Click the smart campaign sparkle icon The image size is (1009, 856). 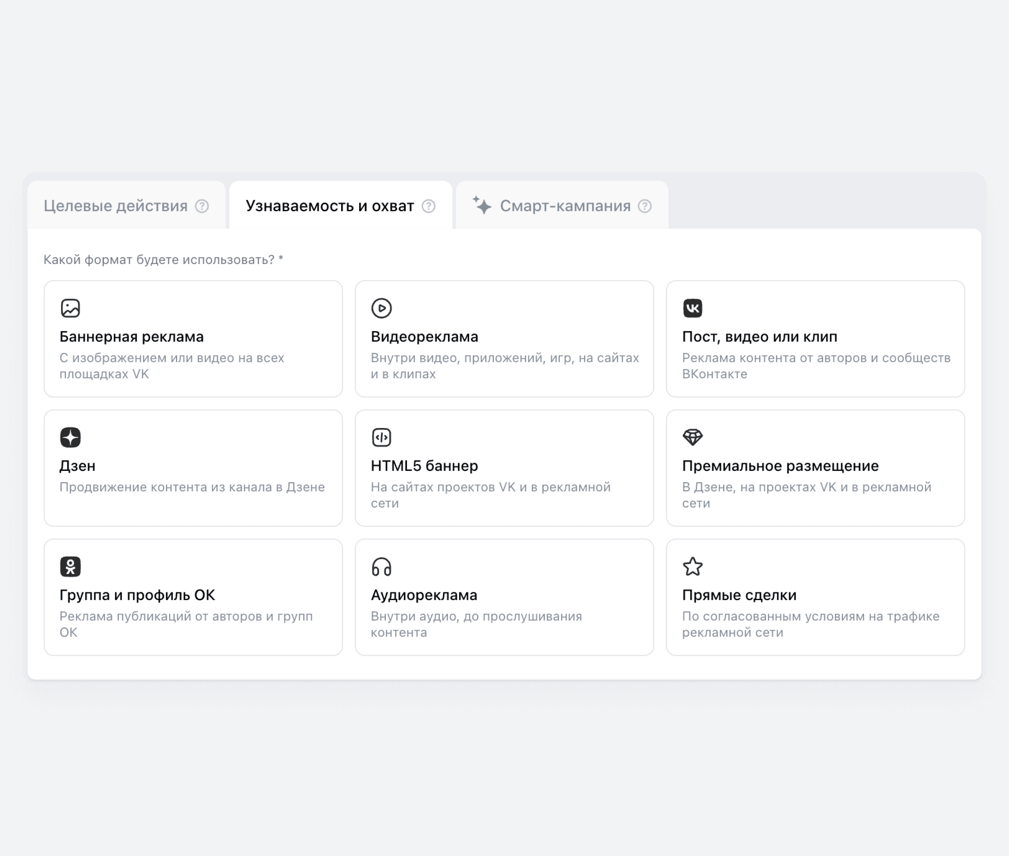pos(482,205)
